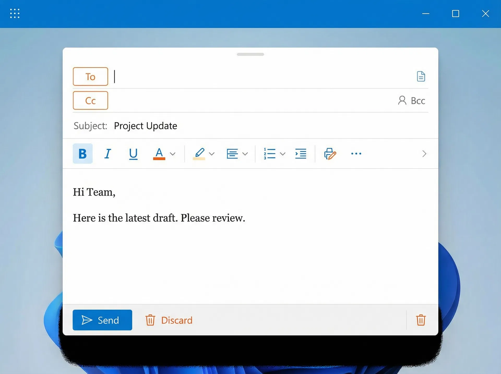This screenshot has height=374, width=501.
Task: Click the drag handle atop the compose window
Action: pyautogui.click(x=250, y=54)
